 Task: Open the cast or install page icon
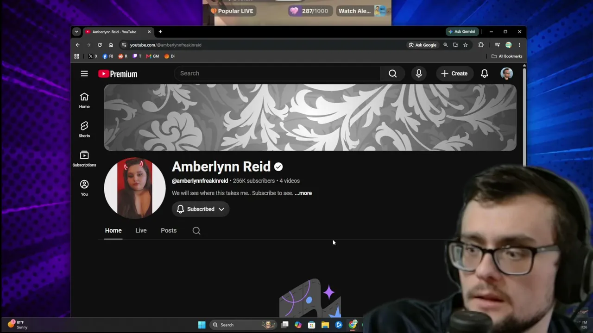click(455, 45)
